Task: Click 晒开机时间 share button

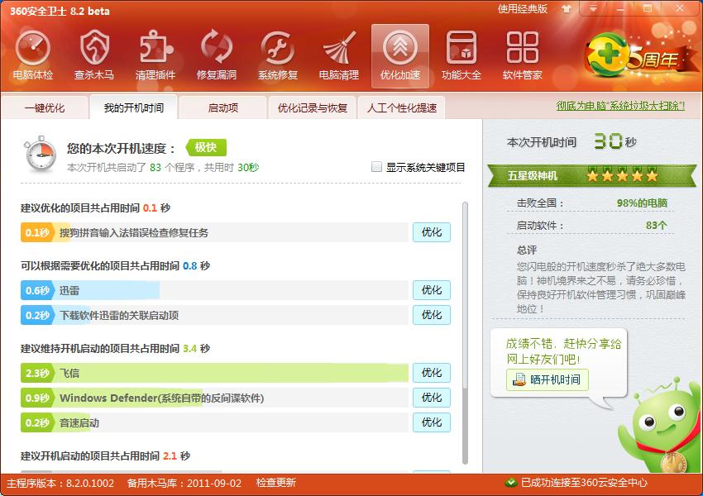Action: [x=547, y=379]
